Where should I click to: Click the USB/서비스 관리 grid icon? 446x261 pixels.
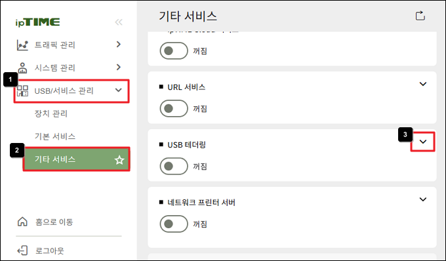22,90
